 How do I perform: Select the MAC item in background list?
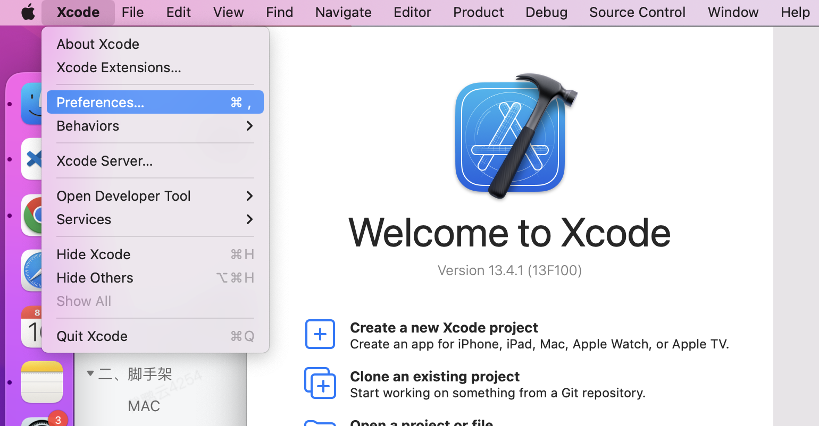pyautogui.click(x=144, y=406)
